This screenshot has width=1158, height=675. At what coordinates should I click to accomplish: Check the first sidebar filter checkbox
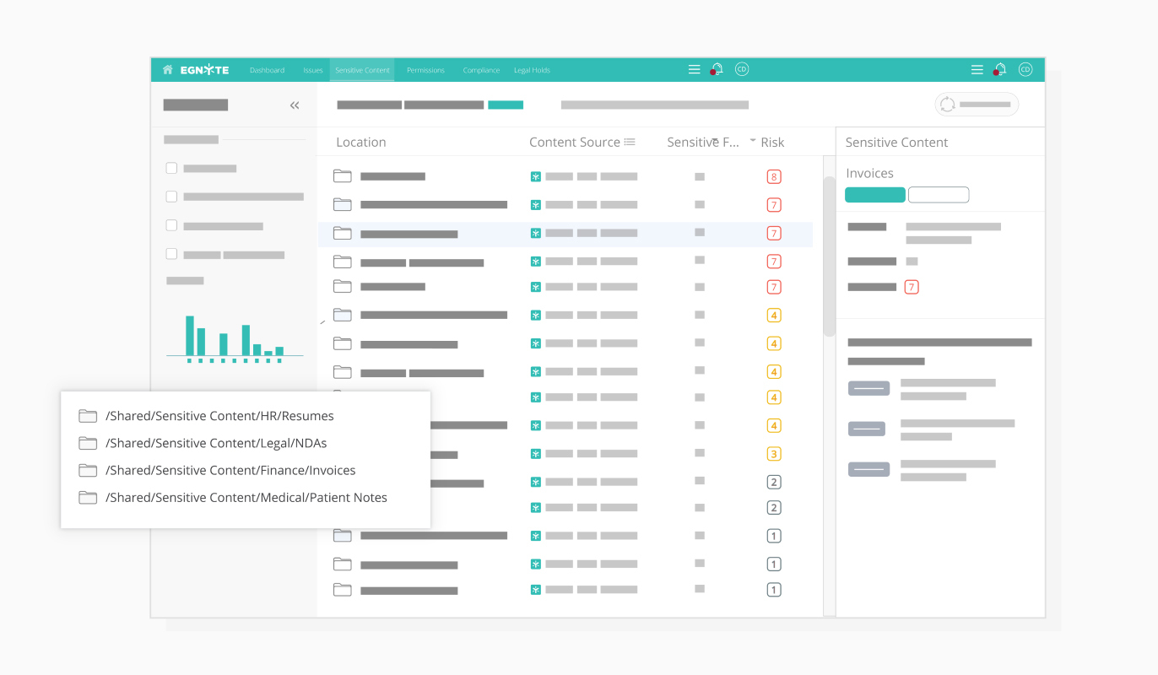[x=171, y=169]
